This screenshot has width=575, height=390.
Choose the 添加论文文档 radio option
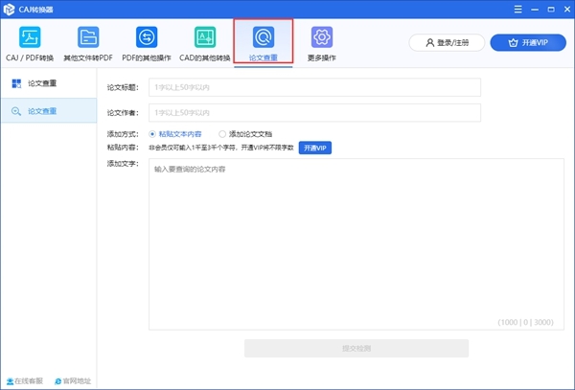coord(223,134)
